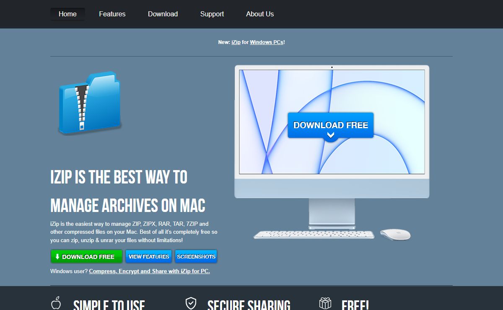
Task: Click the Apple icon beside Simple to Use
Action: (56, 303)
